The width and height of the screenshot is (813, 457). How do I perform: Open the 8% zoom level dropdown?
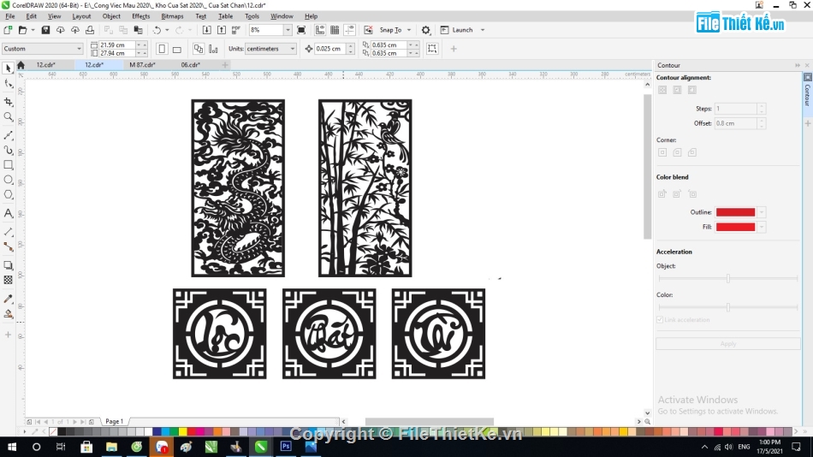point(288,30)
